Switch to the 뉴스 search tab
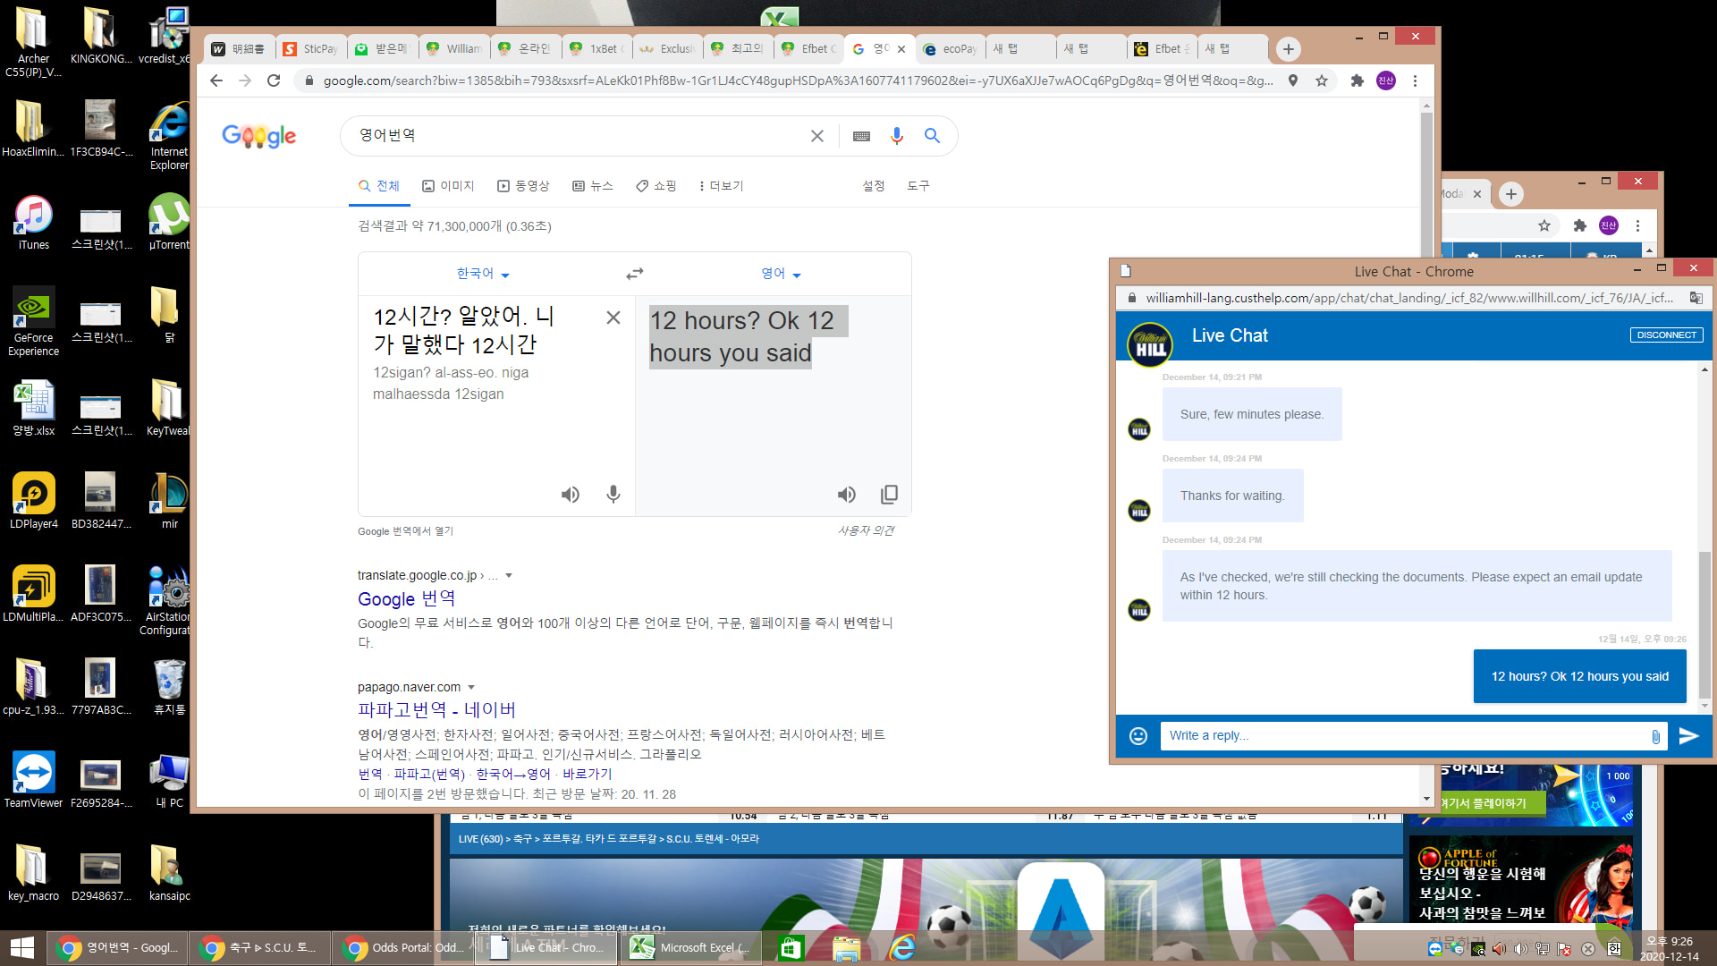This screenshot has width=1717, height=966. click(x=593, y=186)
